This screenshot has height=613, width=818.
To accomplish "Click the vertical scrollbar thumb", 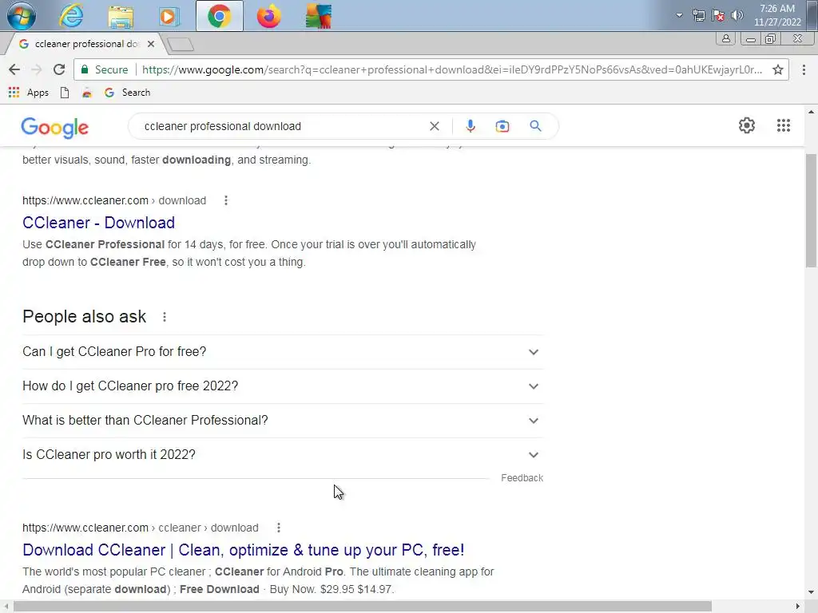I will [811, 211].
